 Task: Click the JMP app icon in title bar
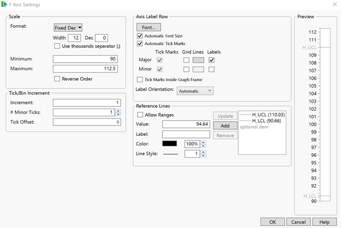pos(4,4)
